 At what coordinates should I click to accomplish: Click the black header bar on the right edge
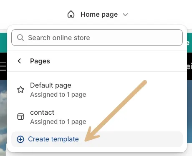[189, 66]
